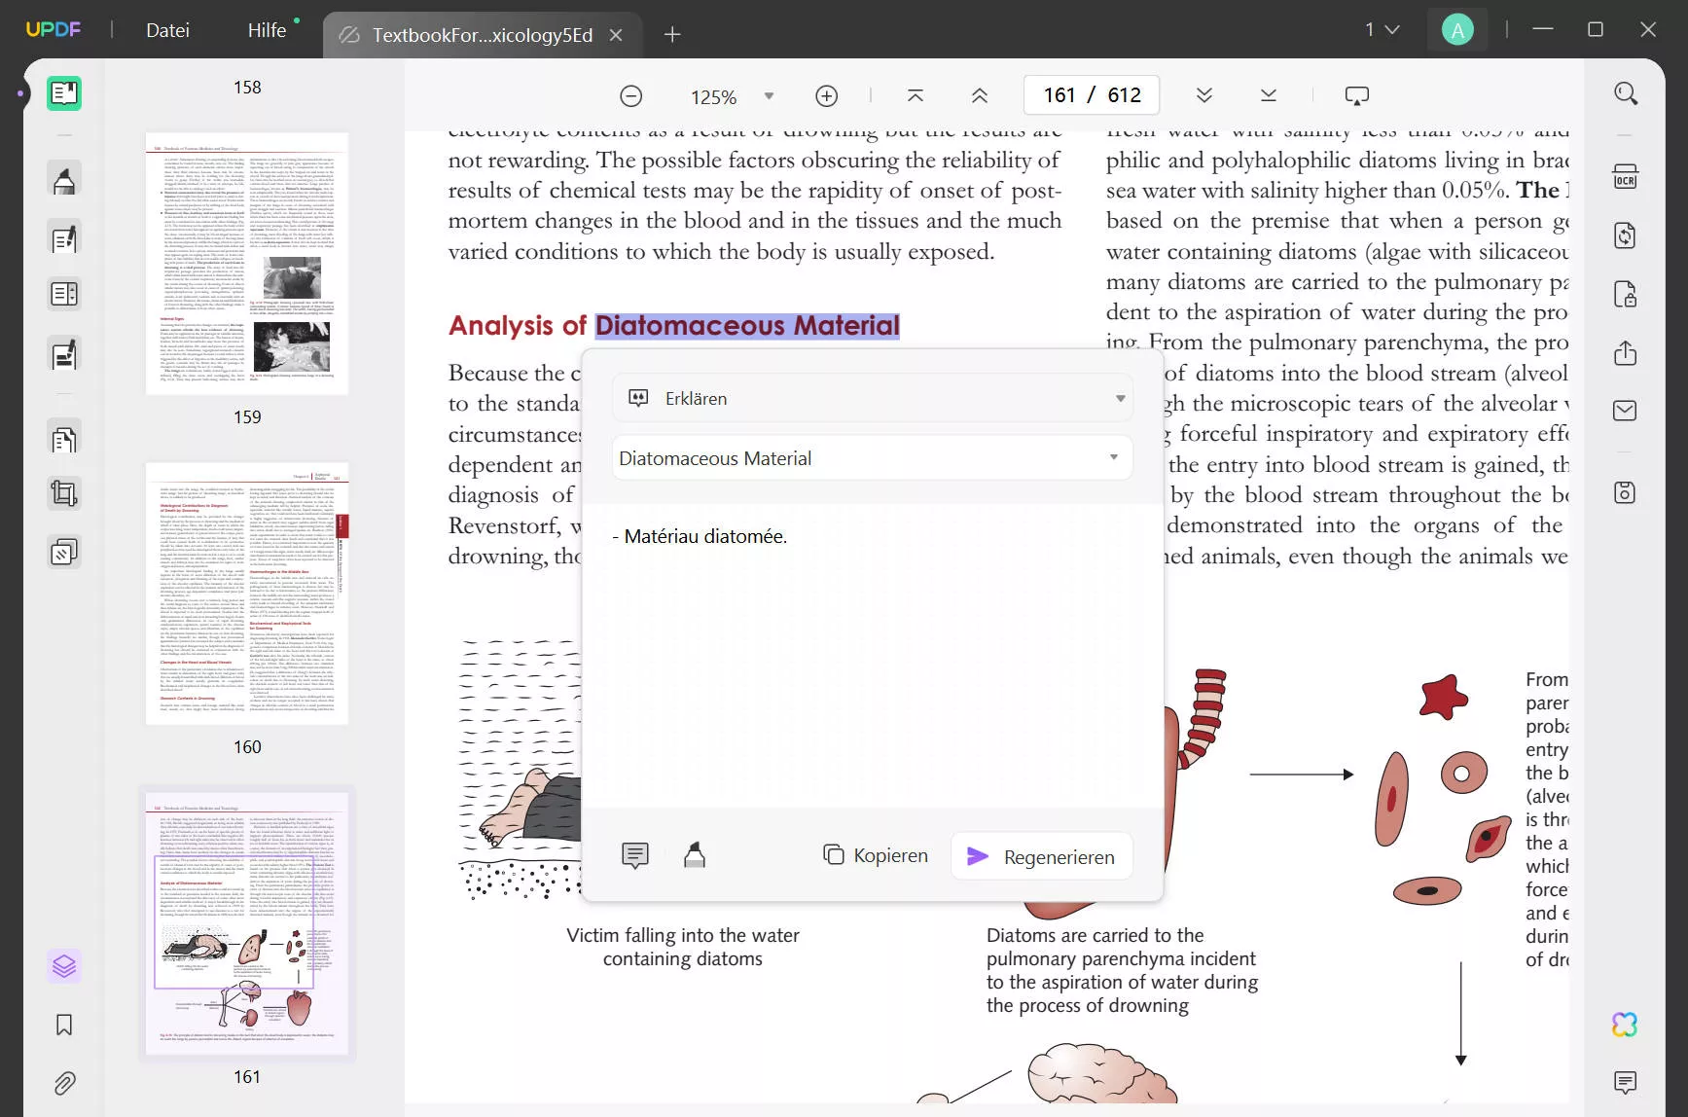The image size is (1688, 1117).
Task: Select the TextbookFor...xicology5Ed tab
Action: [x=483, y=35]
